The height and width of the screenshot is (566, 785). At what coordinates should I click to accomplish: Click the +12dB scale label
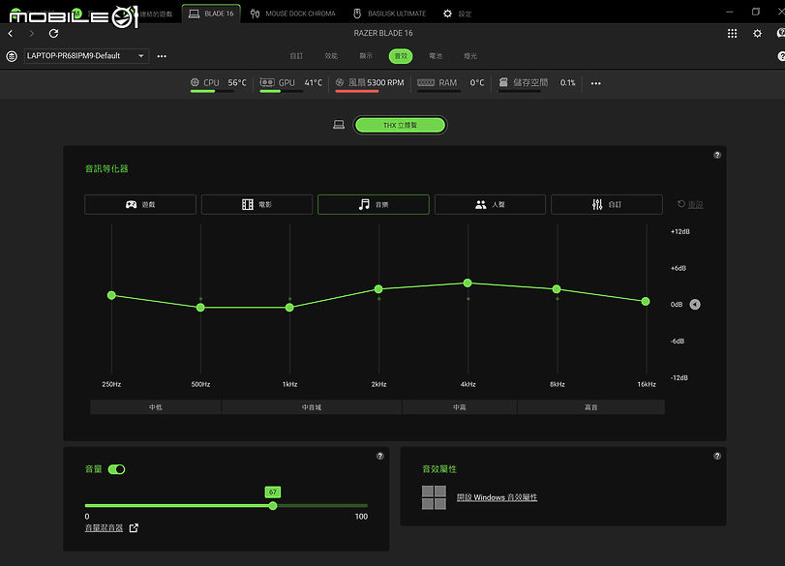click(x=679, y=231)
